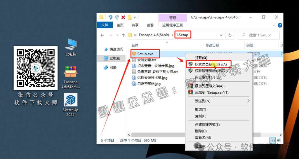Choose 删除(D) in context menu
The width and height of the screenshot is (299, 159).
click(x=219, y=131)
